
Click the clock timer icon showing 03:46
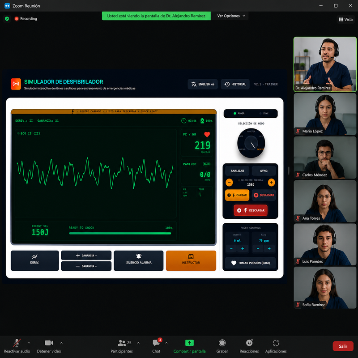184,121
